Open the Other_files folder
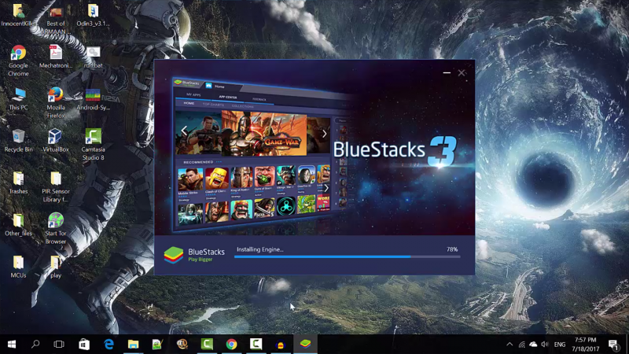 pyautogui.click(x=18, y=225)
